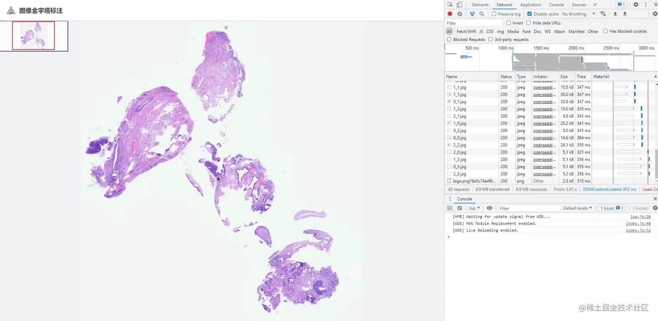This screenshot has width=658, height=321.
Task: Switch to the Console tab in top bar
Action: (x=556, y=5)
